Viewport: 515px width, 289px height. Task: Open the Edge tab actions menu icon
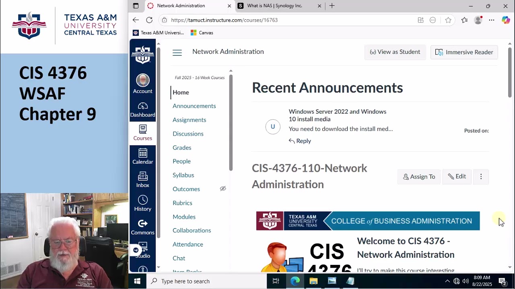tap(136, 6)
